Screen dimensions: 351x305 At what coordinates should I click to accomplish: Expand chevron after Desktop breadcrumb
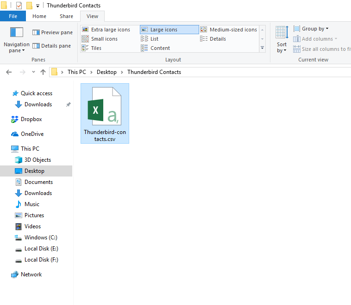pos(122,72)
